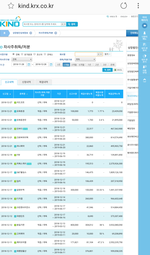Set period to 3년
Screen dimensions: 150x255
click(104, 65)
